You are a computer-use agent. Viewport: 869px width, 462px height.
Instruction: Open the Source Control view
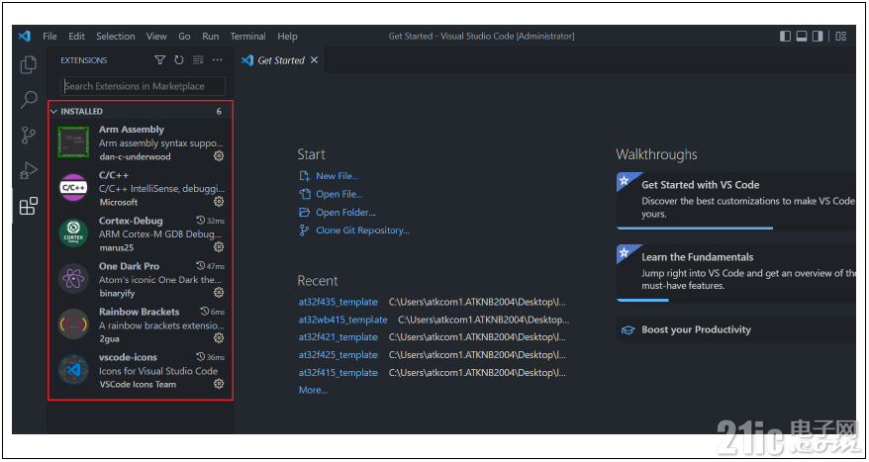click(29, 135)
